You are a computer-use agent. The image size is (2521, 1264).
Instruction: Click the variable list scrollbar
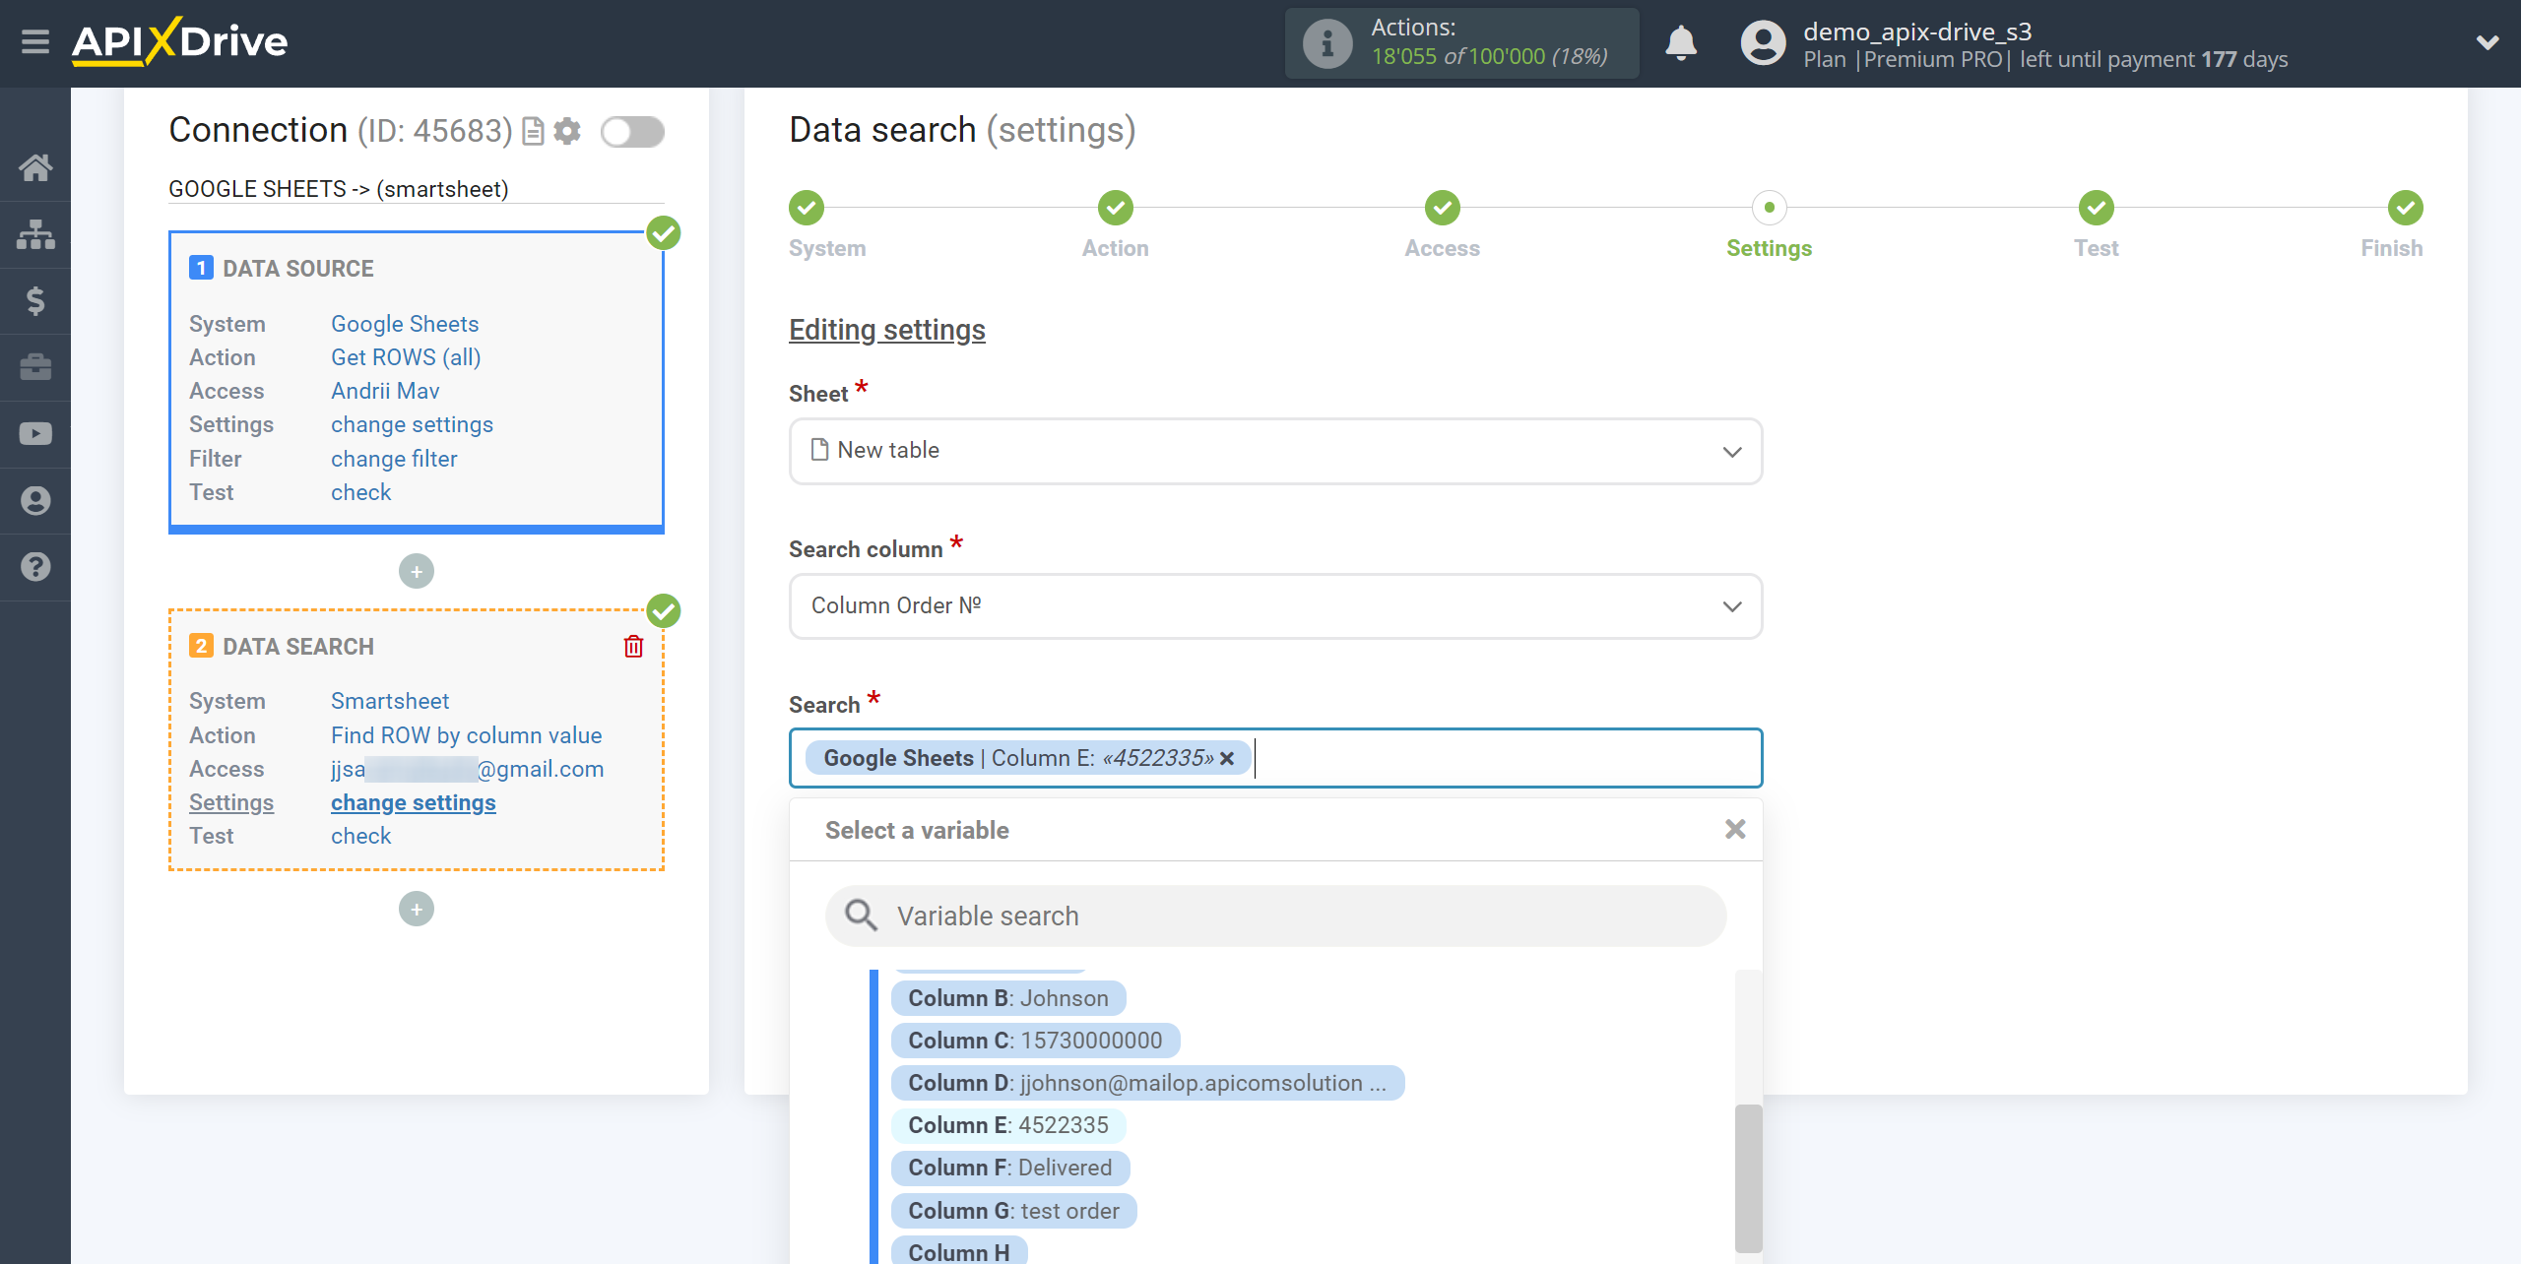pyautogui.click(x=1748, y=1177)
